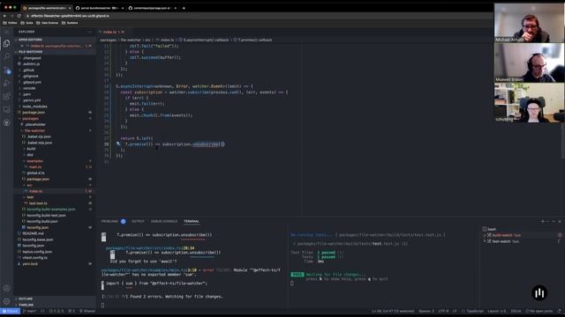The height and width of the screenshot is (317, 565).
Task: Expand the Timeline section
Action: point(26,305)
